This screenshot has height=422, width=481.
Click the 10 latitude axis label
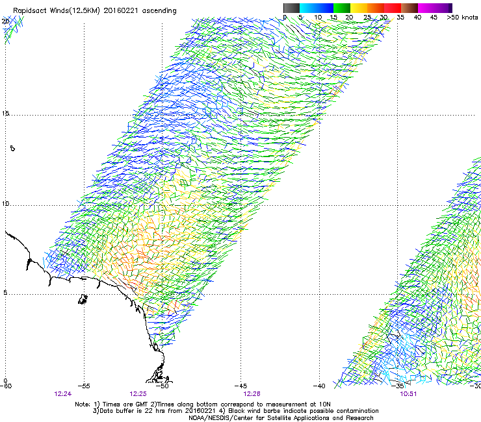pyautogui.click(x=5, y=203)
